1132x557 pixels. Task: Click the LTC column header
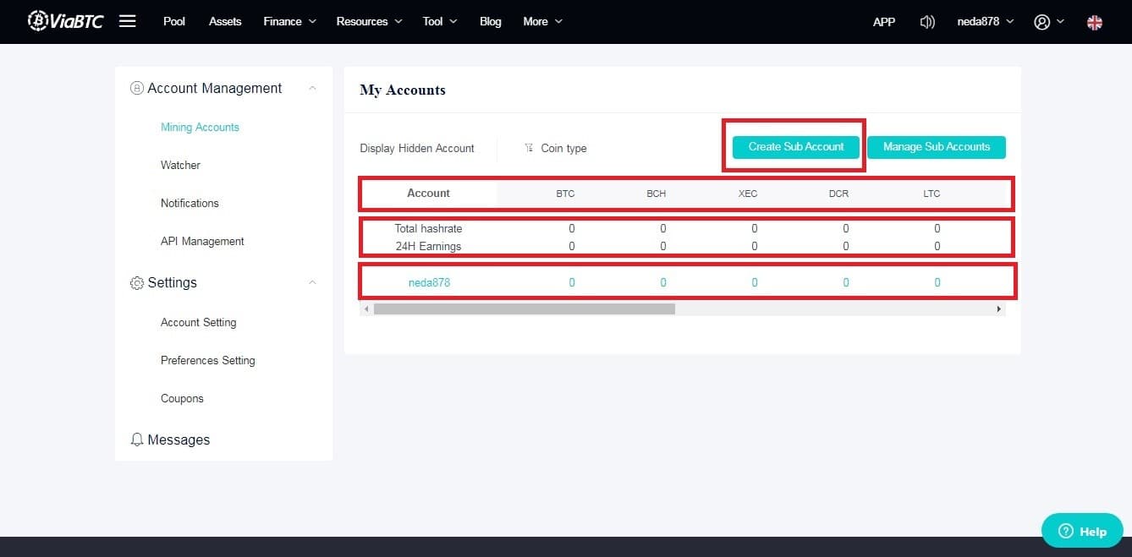[x=931, y=194]
